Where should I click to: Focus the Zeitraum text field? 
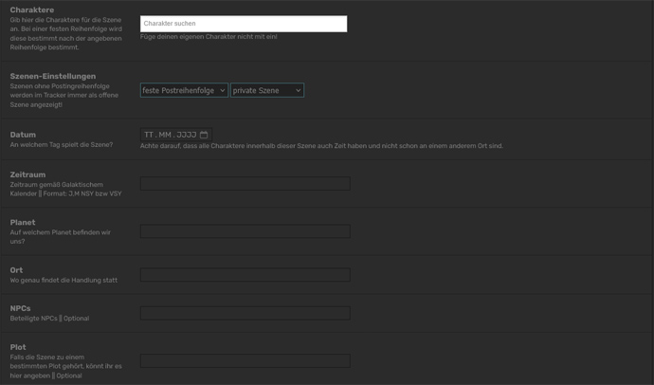pyautogui.click(x=245, y=184)
